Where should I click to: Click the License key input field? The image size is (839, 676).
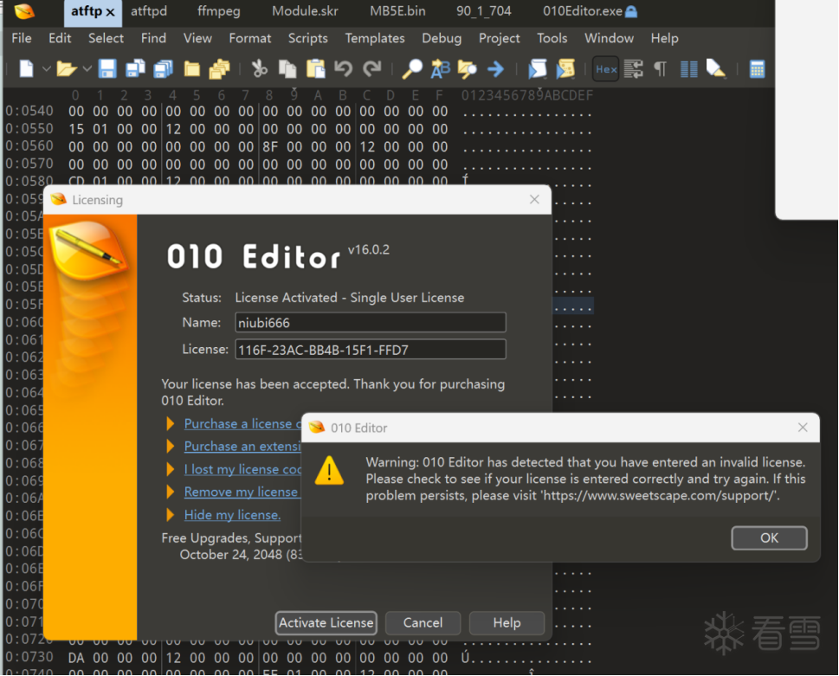click(371, 350)
